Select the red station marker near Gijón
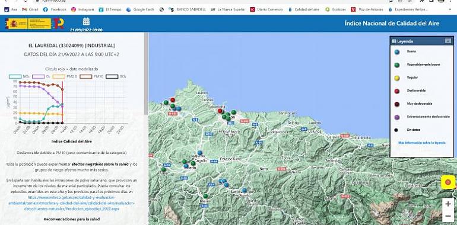The width and height of the screenshot is (457, 225). coord(220,111)
